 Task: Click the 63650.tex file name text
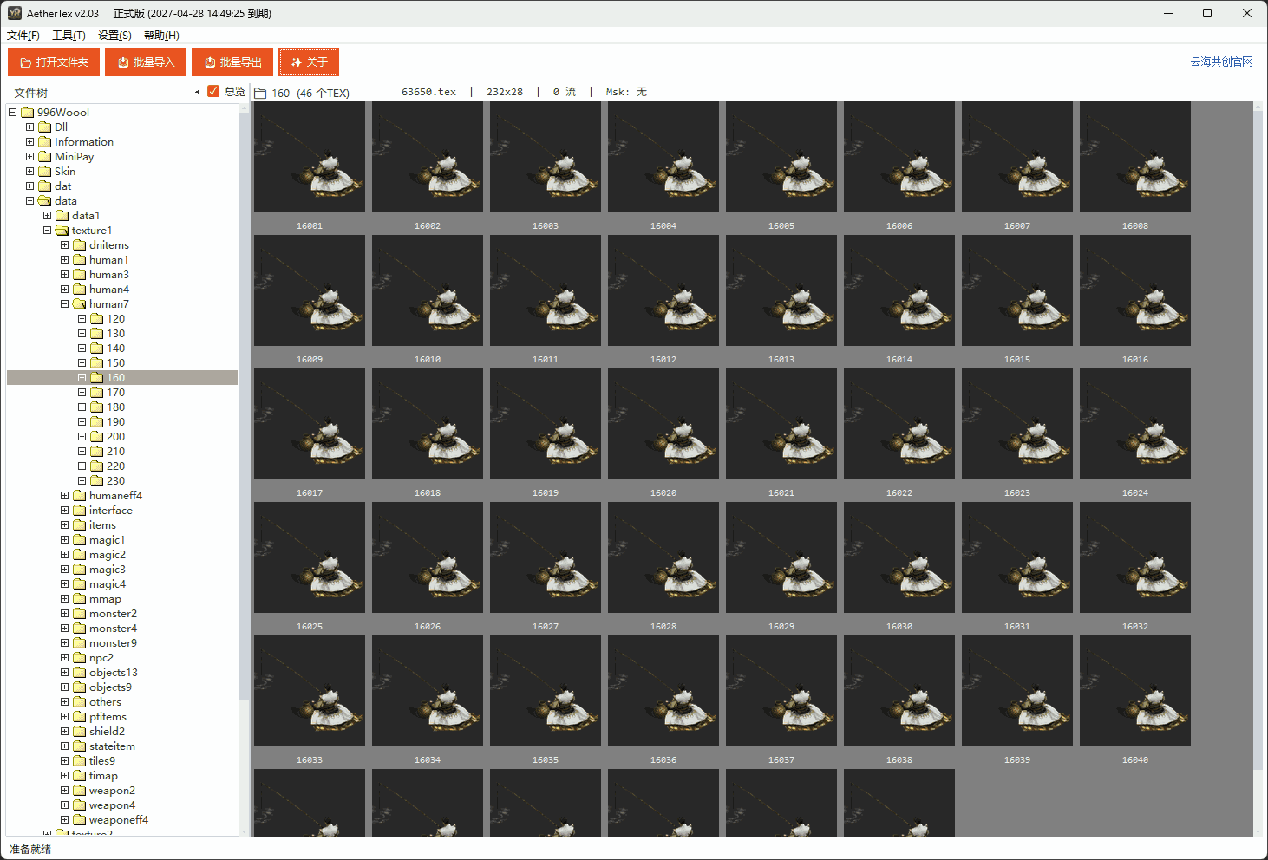pyautogui.click(x=428, y=92)
